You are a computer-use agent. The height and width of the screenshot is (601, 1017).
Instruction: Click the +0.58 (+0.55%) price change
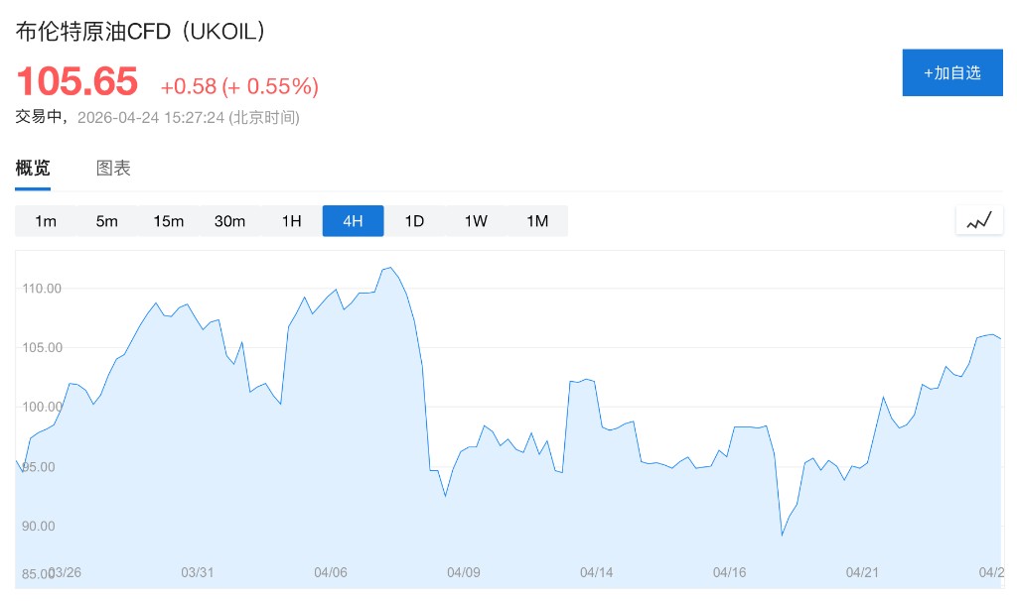[x=239, y=86]
